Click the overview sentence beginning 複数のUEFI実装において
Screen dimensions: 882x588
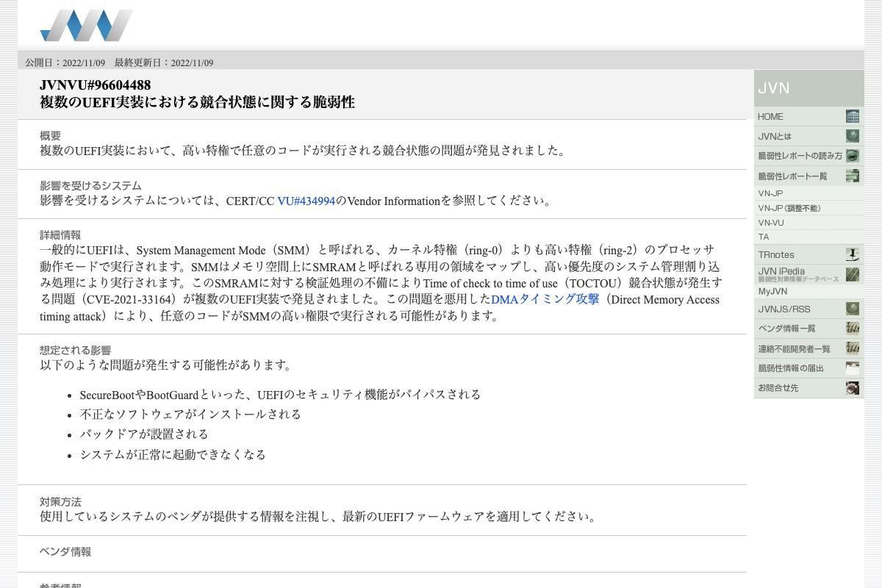[x=304, y=151]
